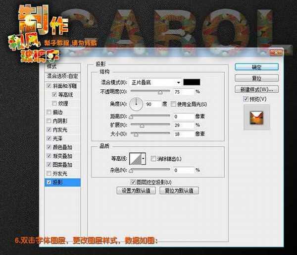This screenshot has width=297, height=255.
Task: Enable the Stroke style checkbox (描边)
Action: [48, 112]
